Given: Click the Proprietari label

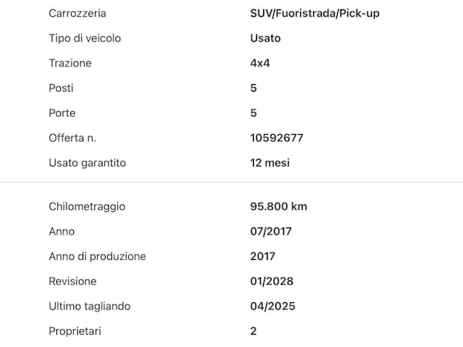Looking at the screenshot, I should coord(75,331).
